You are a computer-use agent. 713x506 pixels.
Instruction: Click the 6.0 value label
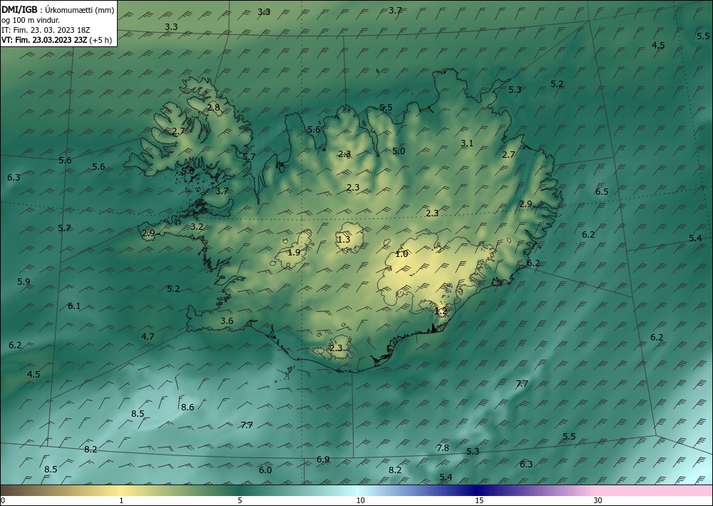(265, 470)
